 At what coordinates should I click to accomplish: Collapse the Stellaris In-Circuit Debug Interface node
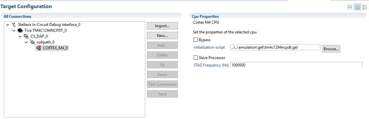click(8, 24)
